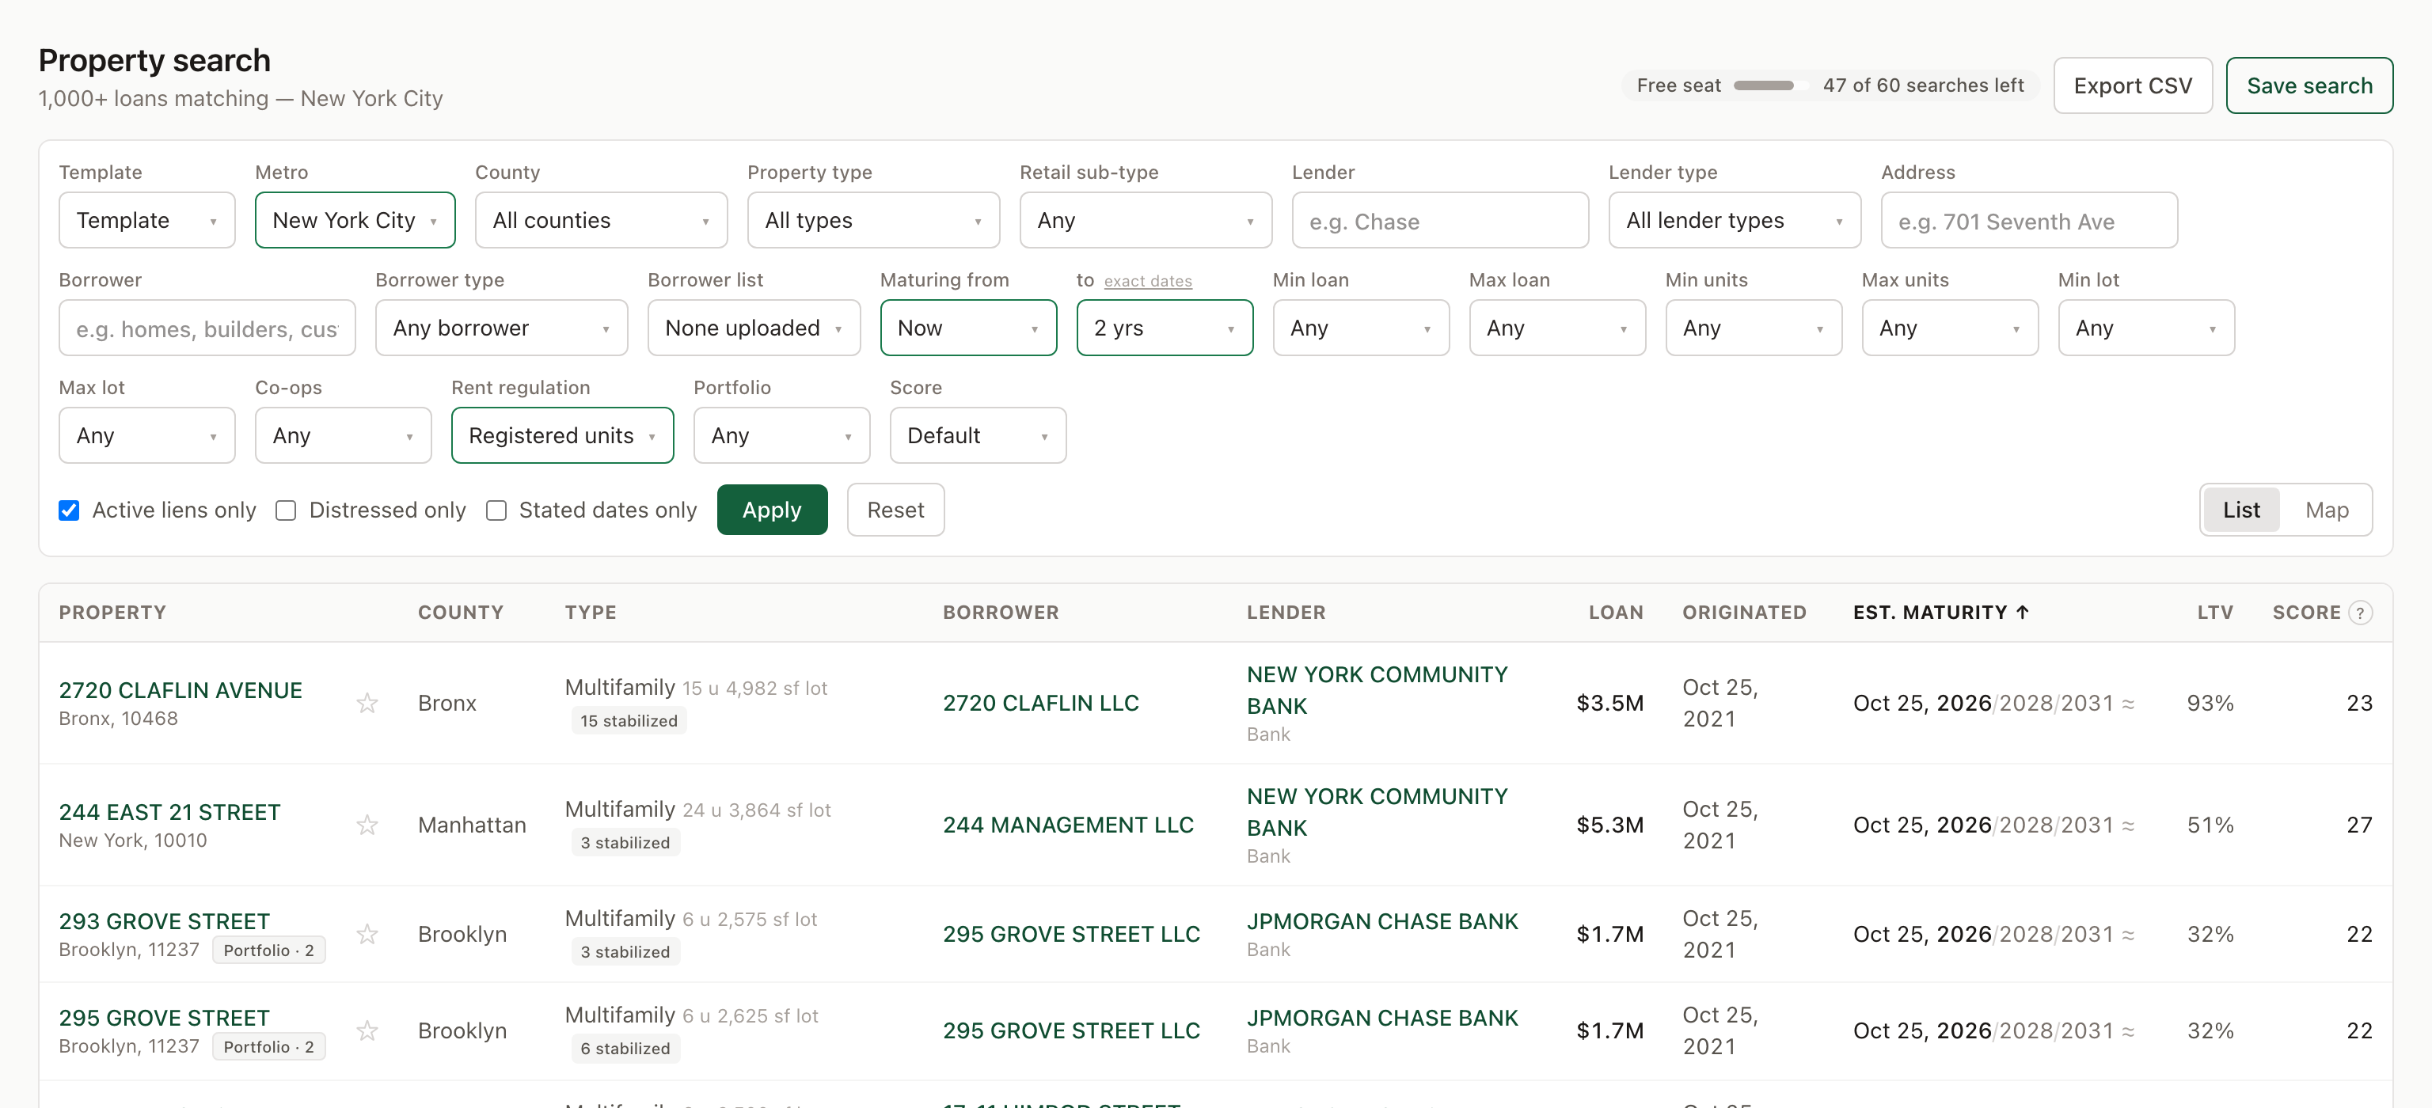Sort by the LOAN column header

[1615, 613]
